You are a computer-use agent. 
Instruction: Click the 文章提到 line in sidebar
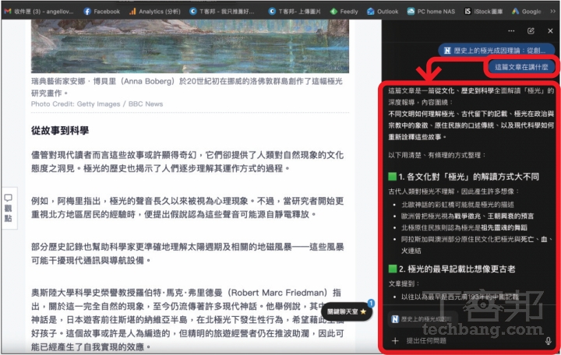click(x=404, y=284)
